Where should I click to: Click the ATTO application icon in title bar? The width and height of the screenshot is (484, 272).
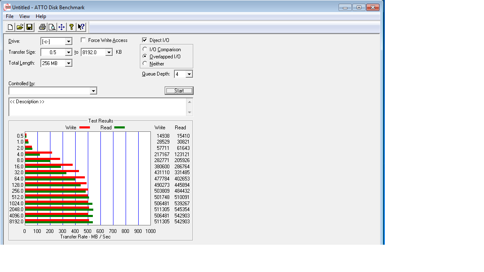[x=7, y=7]
